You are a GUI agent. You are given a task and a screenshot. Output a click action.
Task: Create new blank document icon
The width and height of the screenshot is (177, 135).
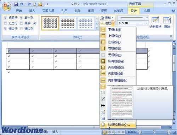[x=35, y=4]
